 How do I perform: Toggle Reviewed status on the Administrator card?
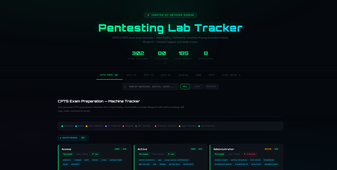[x=220, y=154]
